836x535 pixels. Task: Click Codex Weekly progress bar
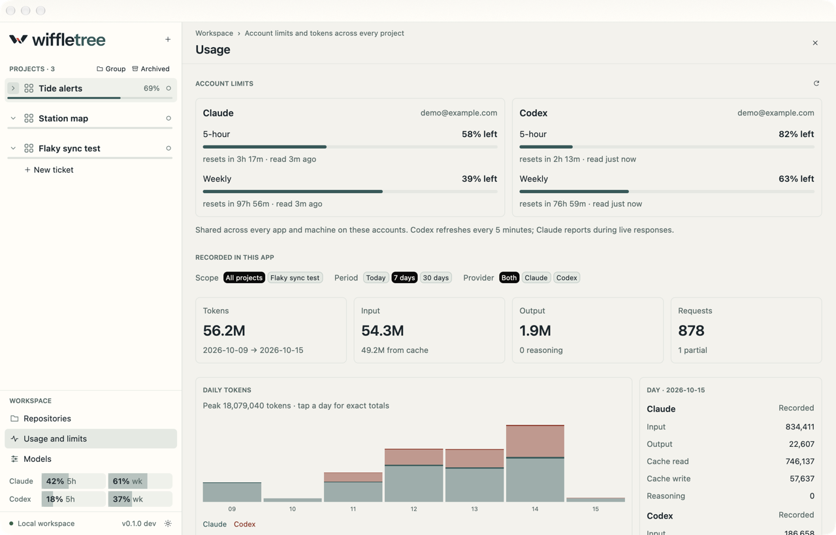[667, 191]
